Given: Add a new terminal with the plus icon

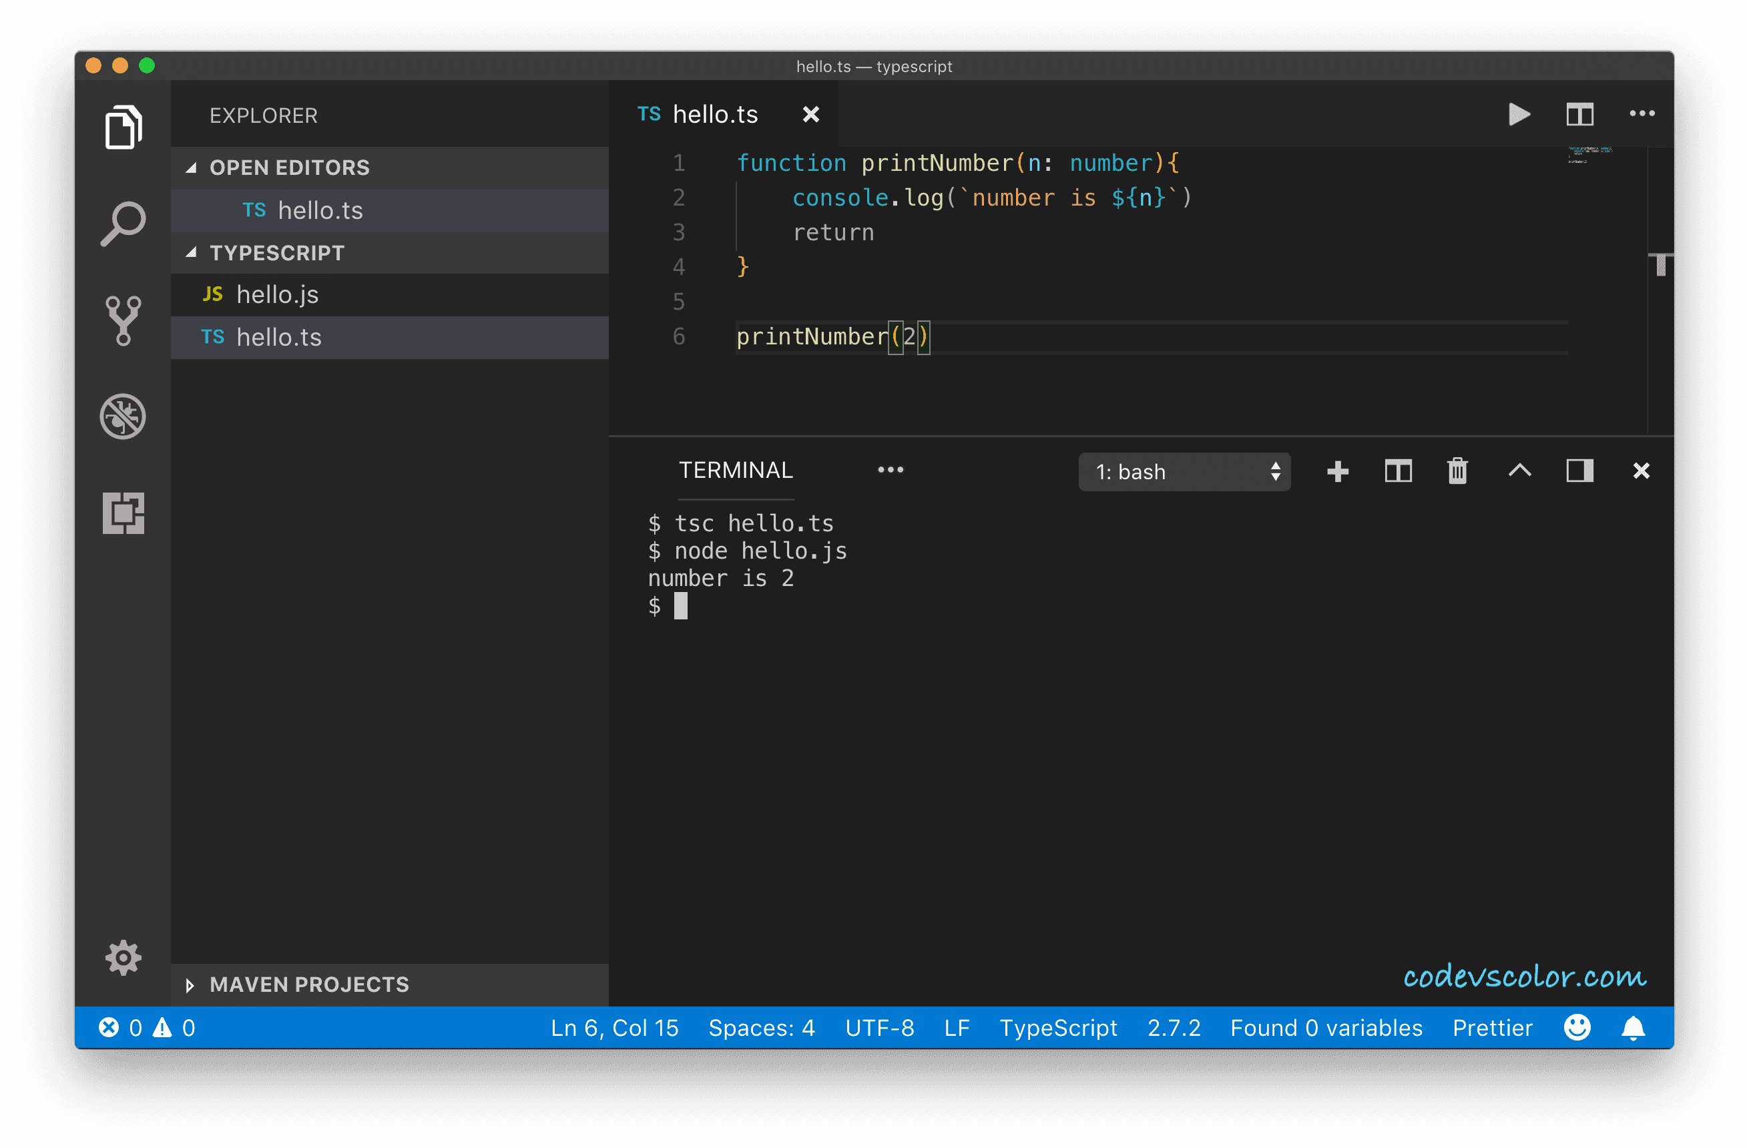Looking at the screenshot, I should click(1338, 471).
